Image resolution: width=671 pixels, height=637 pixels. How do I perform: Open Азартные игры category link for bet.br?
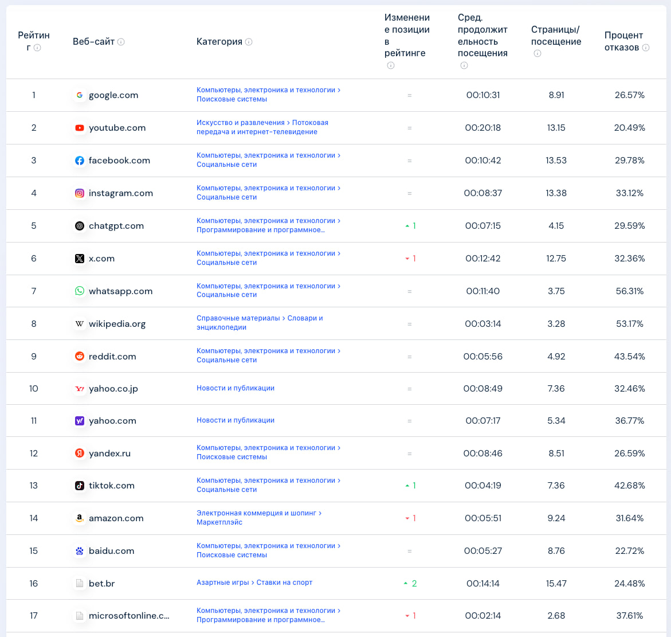pyautogui.click(x=222, y=583)
